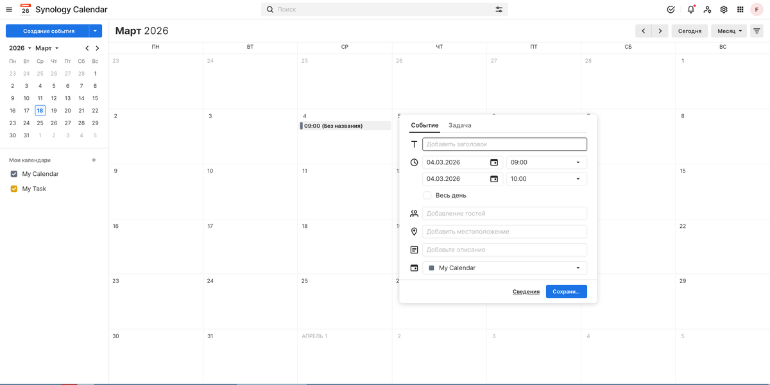Viewport: 770px width, 385px height.
Task: Uncheck the My Task checkbox
Action: point(14,189)
